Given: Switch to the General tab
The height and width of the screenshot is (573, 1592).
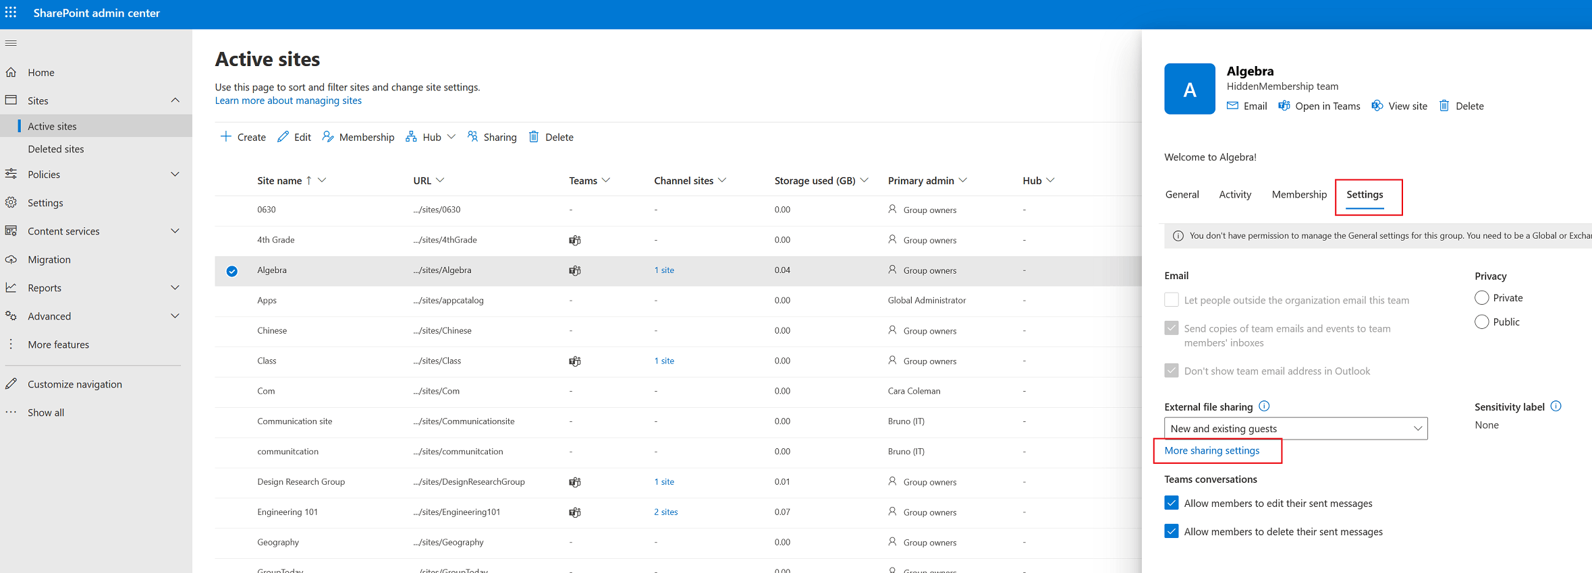Looking at the screenshot, I should (1182, 194).
